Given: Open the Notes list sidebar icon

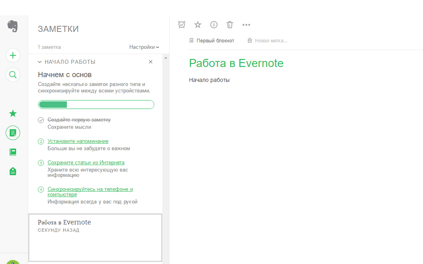Looking at the screenshot, I should pos(12,132).
